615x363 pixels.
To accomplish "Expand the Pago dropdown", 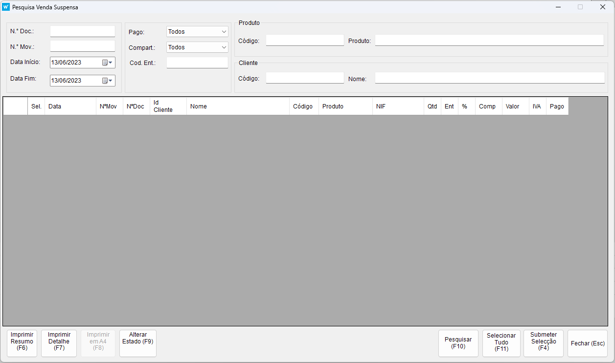I will [197, 32].
